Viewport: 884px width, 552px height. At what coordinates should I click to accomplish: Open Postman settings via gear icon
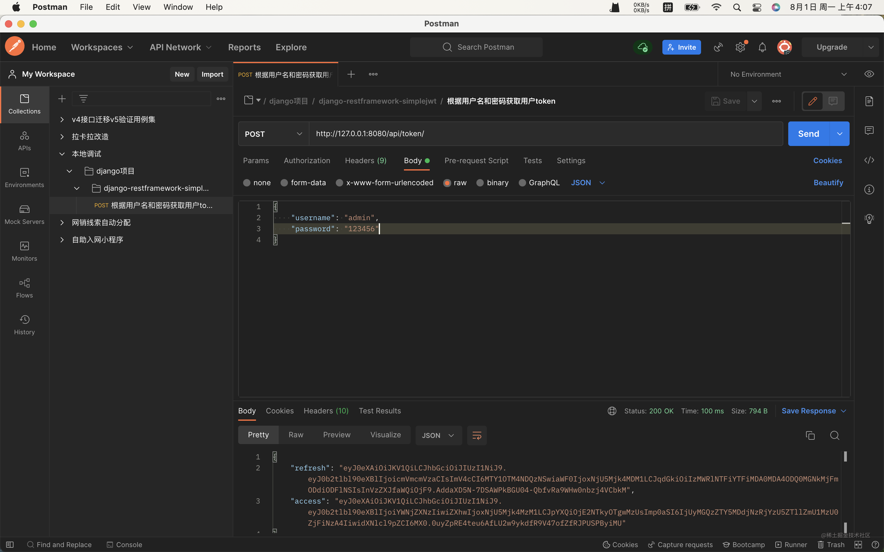[x=740, y=47]
